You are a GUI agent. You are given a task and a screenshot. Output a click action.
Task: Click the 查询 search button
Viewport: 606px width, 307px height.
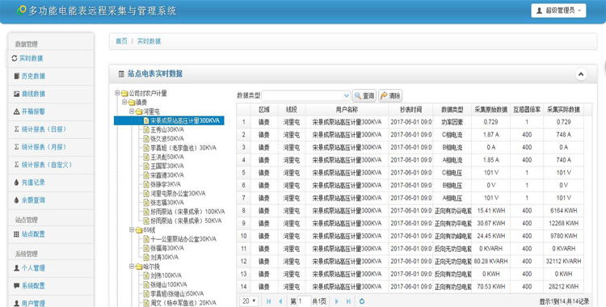pos(364,95)
